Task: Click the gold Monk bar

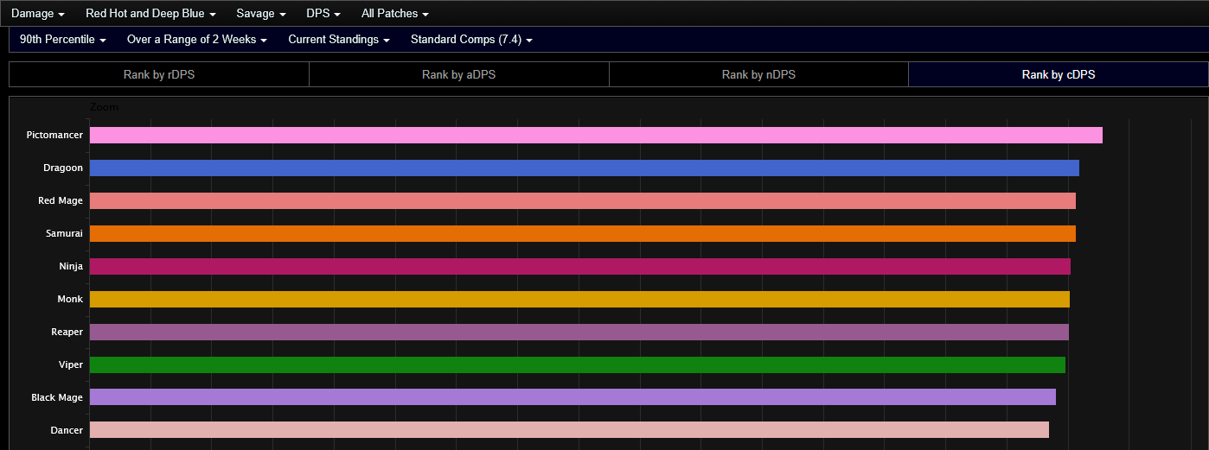Action: 579,299
